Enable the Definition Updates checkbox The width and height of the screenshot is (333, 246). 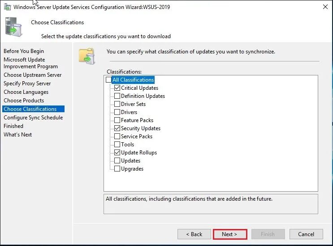click(117, 96)
